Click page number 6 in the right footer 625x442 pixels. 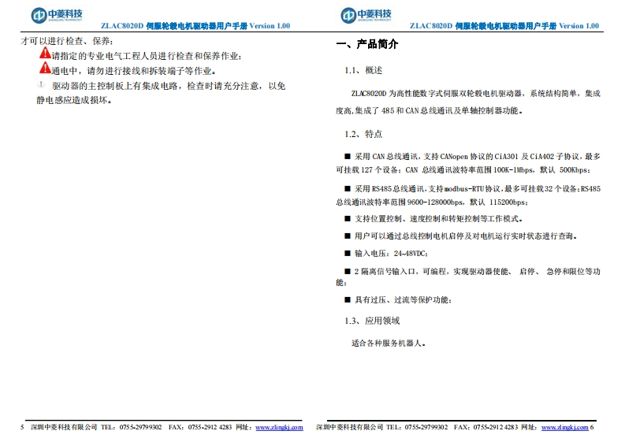click(x=592, y=427)
